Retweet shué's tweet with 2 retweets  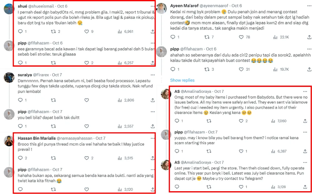click(53, 31)
